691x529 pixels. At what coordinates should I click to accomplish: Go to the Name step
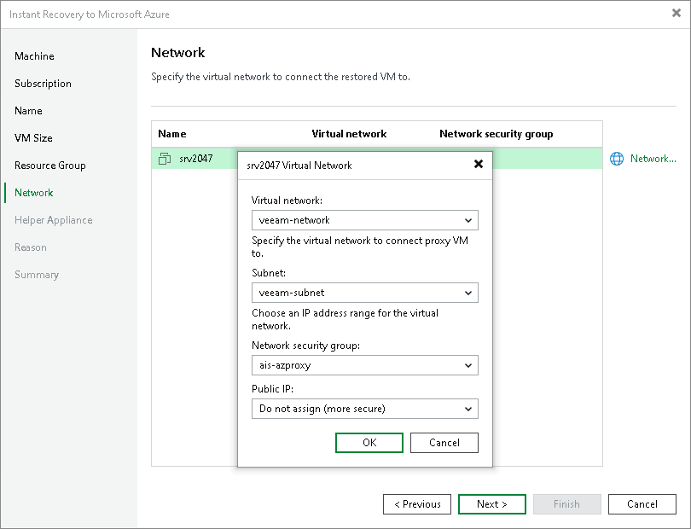[28, 111]
